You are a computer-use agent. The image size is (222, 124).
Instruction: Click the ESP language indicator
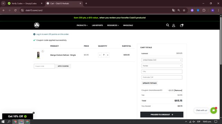click(199, 122)
